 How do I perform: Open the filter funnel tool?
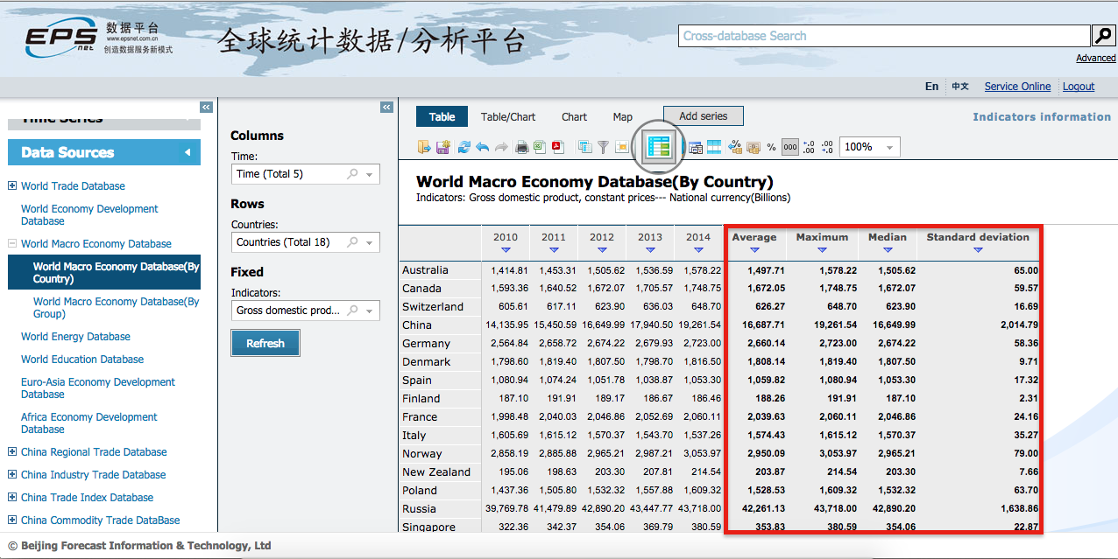(x=604, y=147)
